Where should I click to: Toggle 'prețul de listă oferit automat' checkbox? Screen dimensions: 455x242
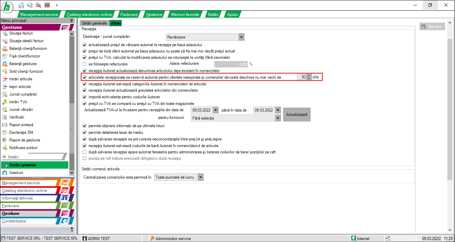pos(84,51)
